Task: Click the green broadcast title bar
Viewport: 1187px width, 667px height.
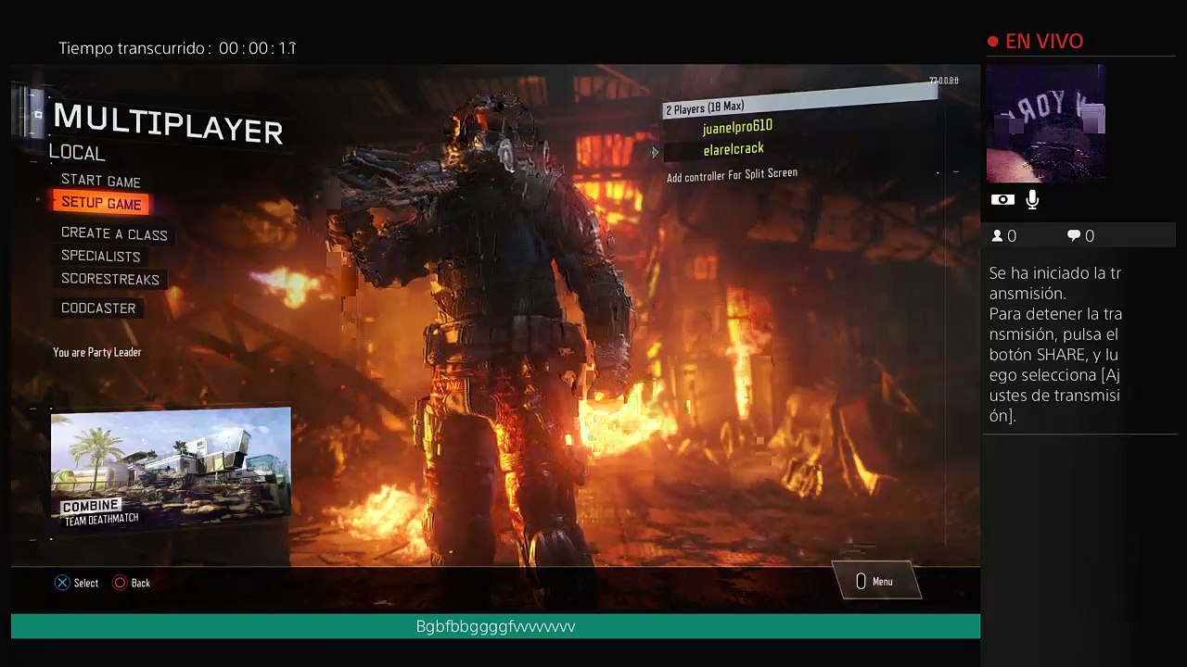Action: [x=495, y=626]
